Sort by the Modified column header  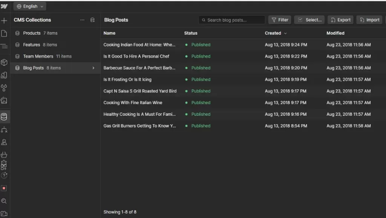(335, 33)
